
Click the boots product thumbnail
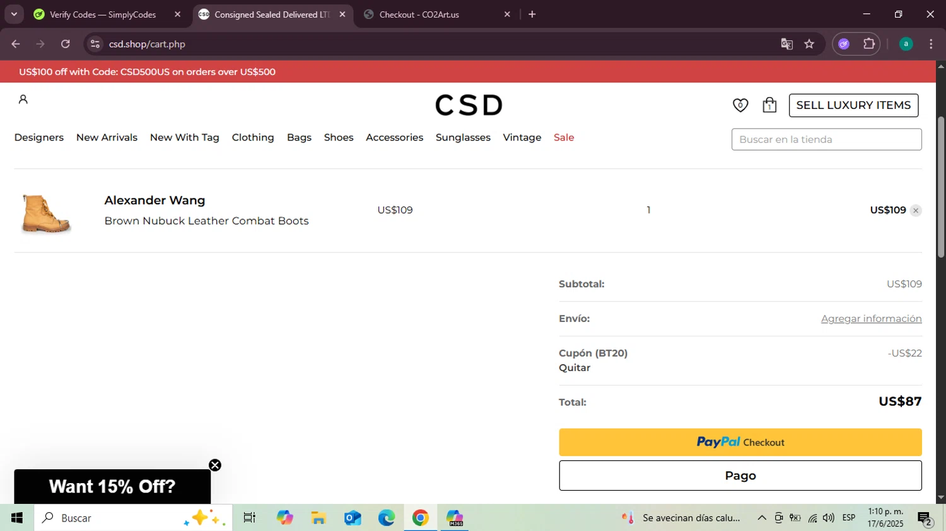(45, 214)
